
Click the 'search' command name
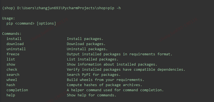point(13,75)
